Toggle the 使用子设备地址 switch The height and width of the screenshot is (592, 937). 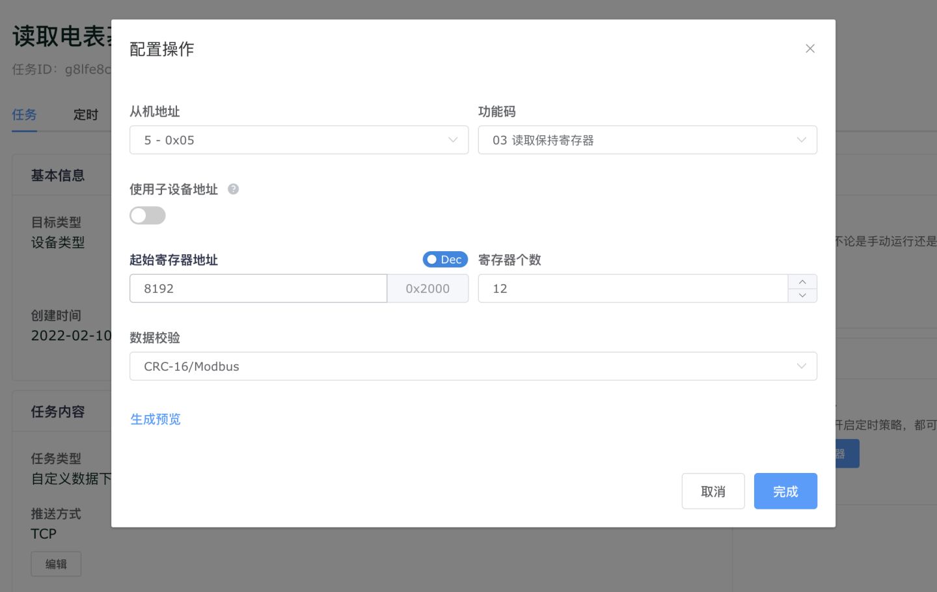(148, 215)
